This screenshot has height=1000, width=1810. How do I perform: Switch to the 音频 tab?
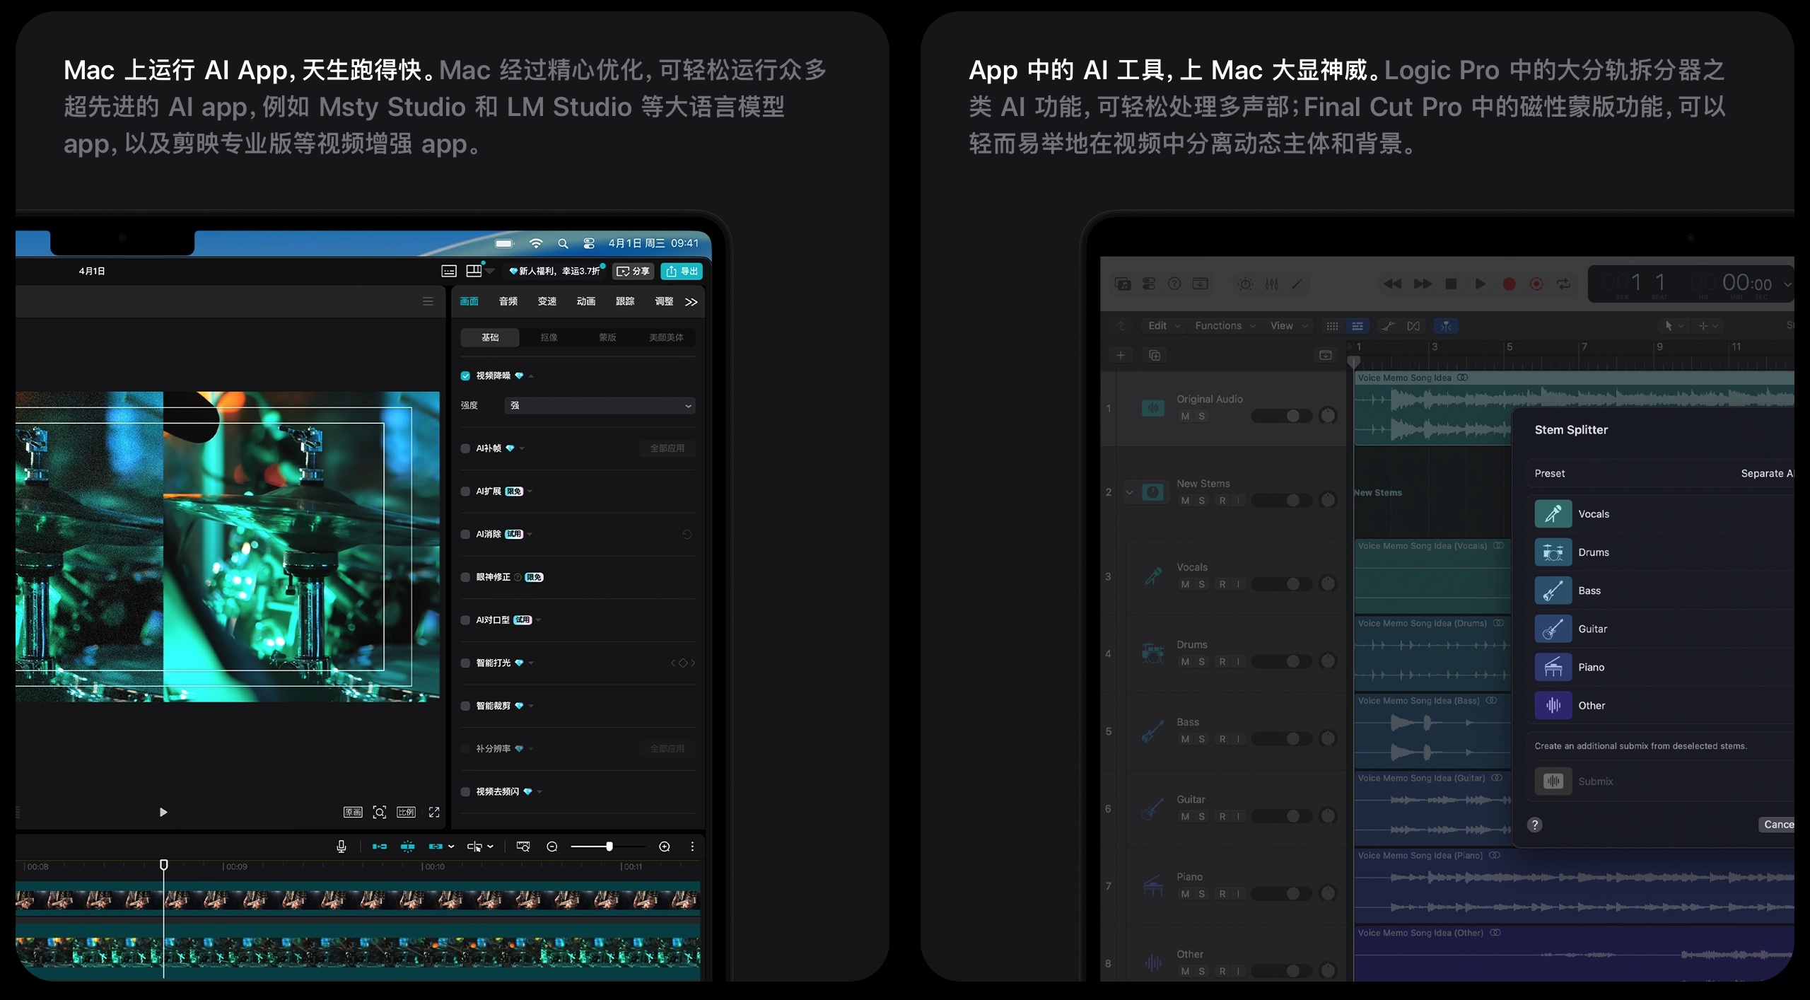508,301
